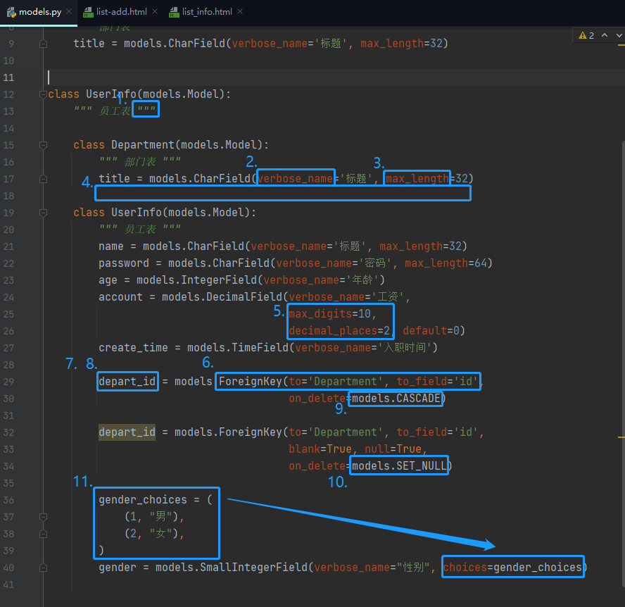Click 'account' field name on line 24

point(120,297)
